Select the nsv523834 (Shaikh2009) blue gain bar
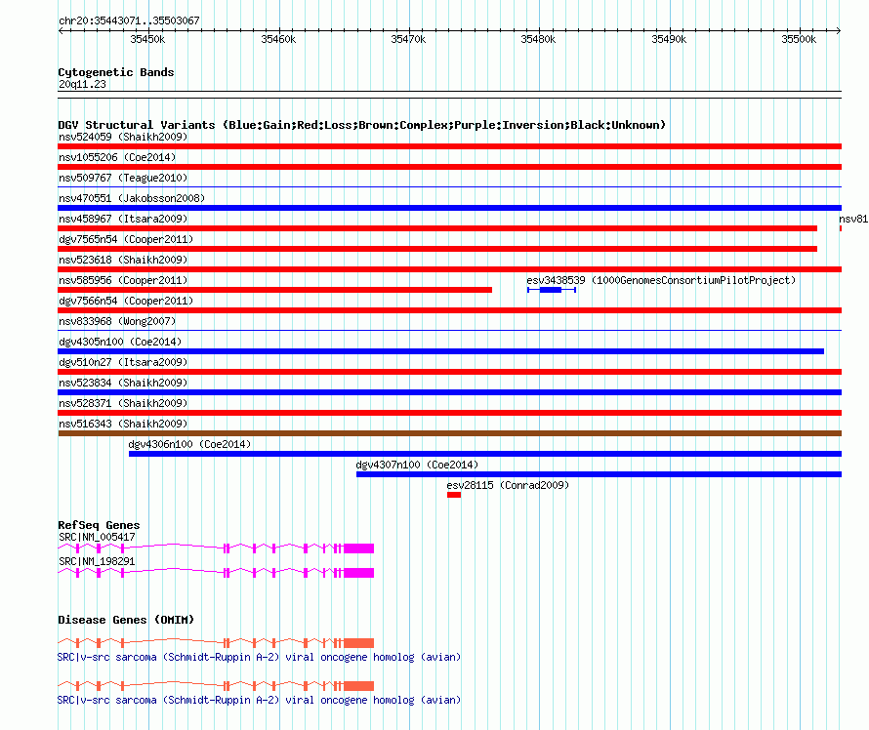The image size is (869, 730). pos(449,392)
